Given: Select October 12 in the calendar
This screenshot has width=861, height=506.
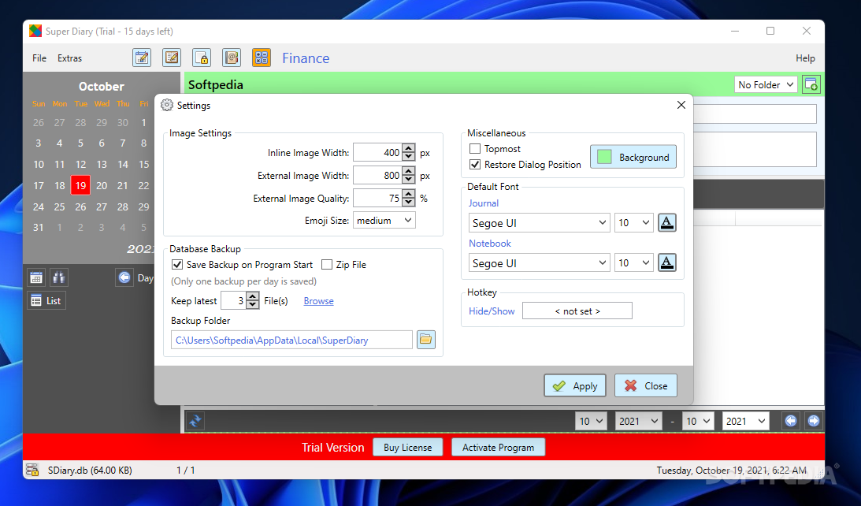Looking at the screenshot, I should (x=80, y=164).
